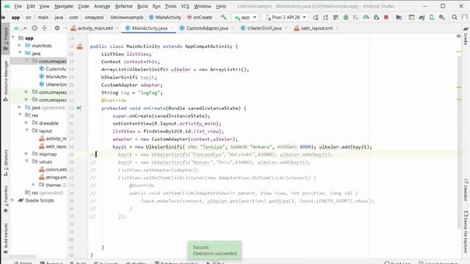470x264 pixels.
Task: Toggle the Emulator tool window
Action: (x=466, y=190)
